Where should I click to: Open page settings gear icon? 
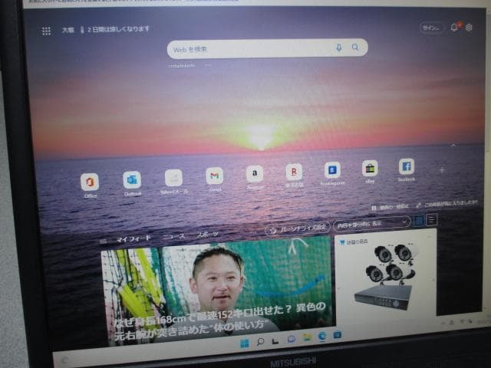[x=469, y=28]
